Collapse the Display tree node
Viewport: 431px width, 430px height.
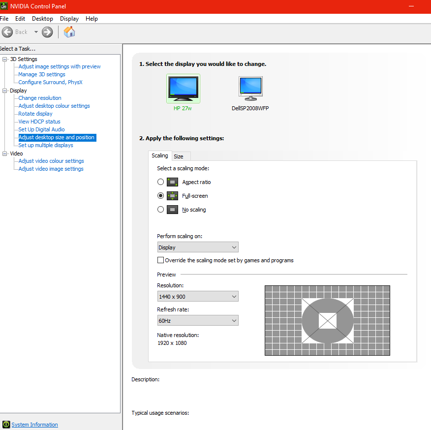(x=4, y=91)
